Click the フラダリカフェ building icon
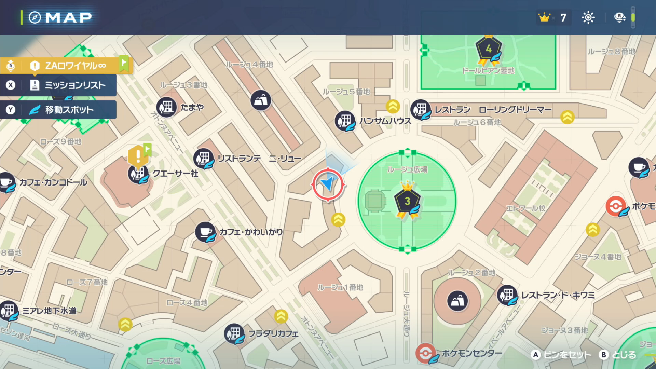The height and width of the screenshot is (369, 656). 234,333
